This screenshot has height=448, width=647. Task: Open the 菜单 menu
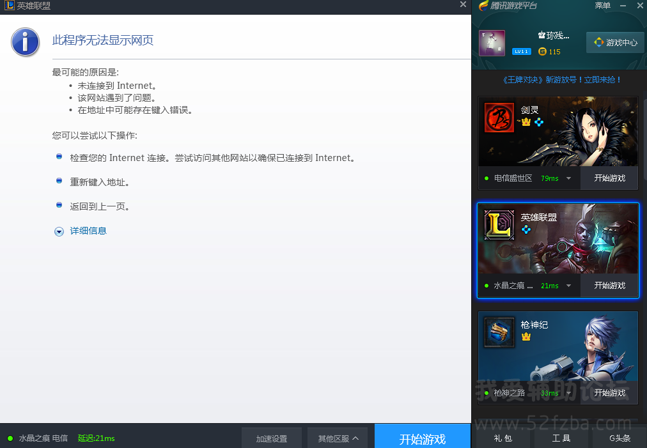(602, 5)
